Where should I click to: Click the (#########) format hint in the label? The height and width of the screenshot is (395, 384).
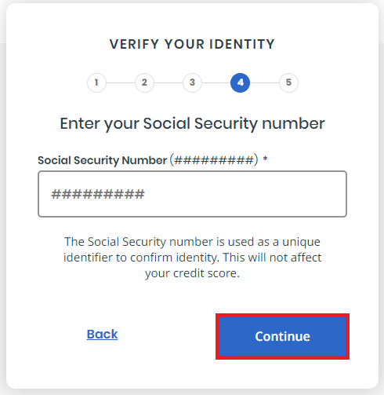tap(214, 160)
